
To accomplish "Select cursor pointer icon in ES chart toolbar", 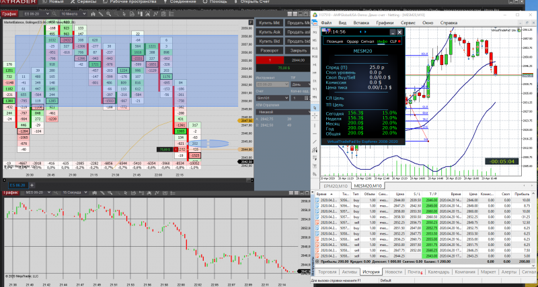I will point(124,14).
